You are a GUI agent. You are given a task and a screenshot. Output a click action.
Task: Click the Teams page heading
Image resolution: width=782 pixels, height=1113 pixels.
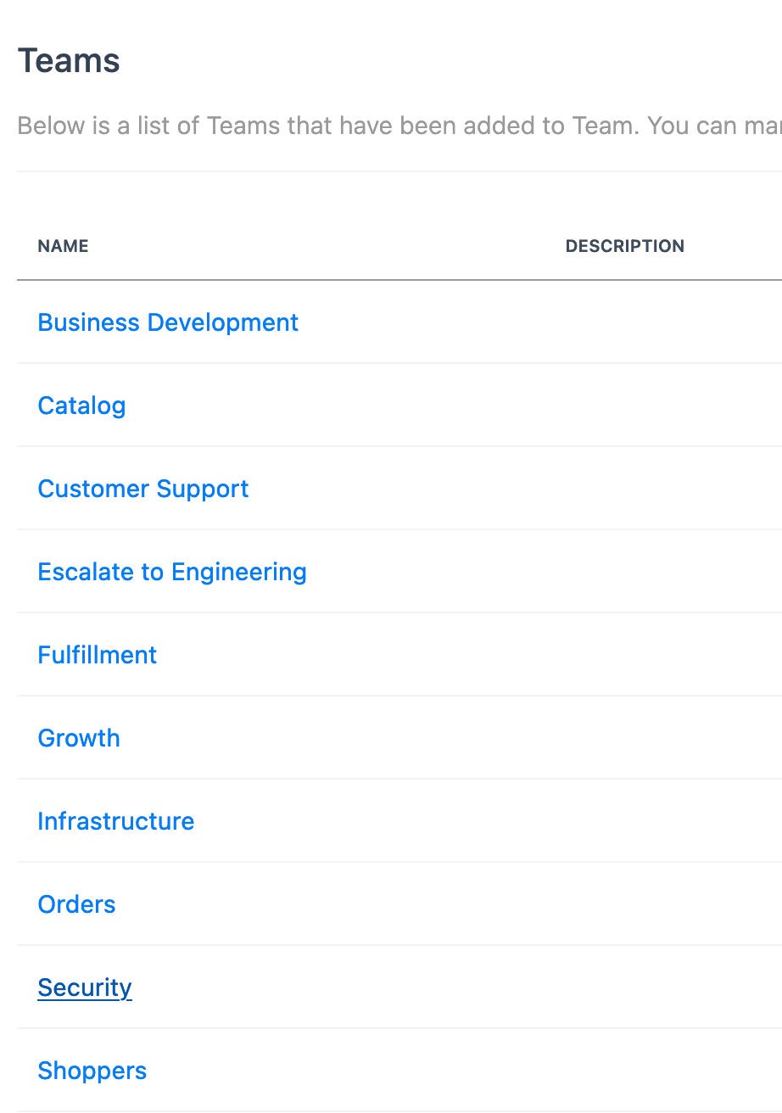click(69, 61)
